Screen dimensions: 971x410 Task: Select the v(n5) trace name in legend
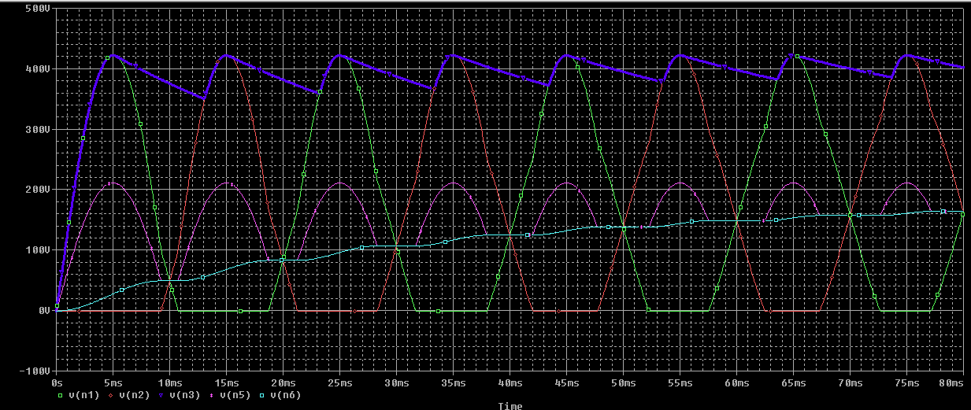point(234,394)
